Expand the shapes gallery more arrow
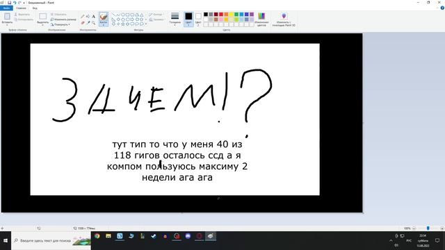 146,24
